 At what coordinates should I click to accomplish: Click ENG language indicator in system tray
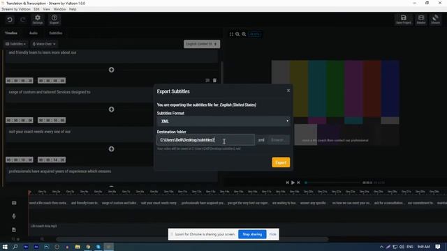(410, 247)
